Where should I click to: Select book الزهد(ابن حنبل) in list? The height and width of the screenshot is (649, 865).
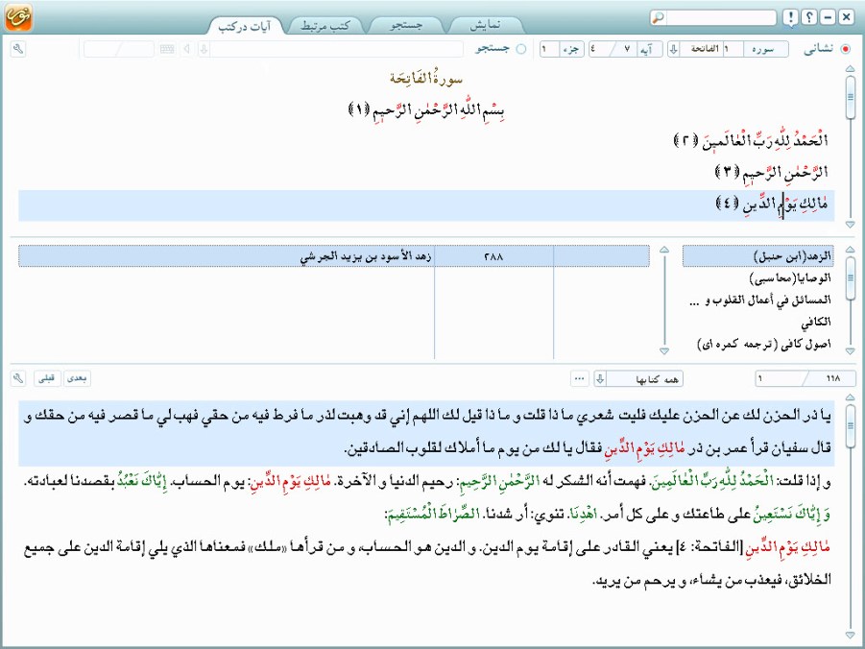click(x=757, y=256)
